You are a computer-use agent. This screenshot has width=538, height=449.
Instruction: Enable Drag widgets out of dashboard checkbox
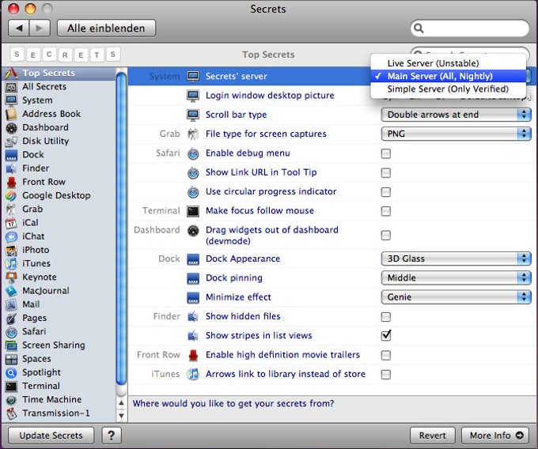(385, 235)
